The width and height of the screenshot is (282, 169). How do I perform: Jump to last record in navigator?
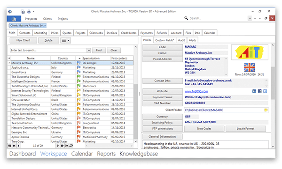point(67,146)
